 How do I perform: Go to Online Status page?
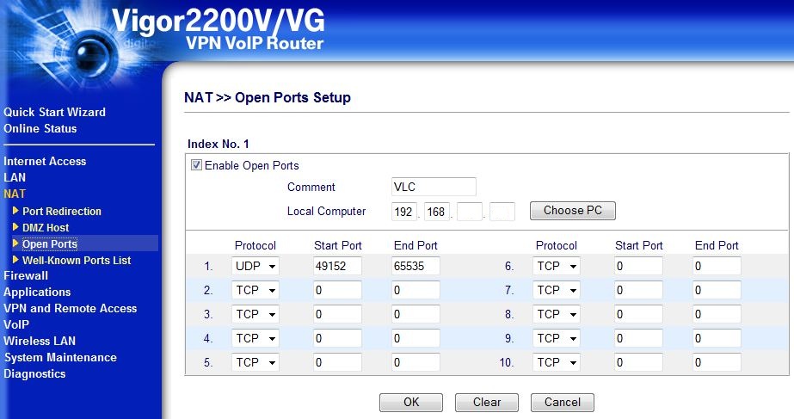pyautogui.click(x=40, y=129)
